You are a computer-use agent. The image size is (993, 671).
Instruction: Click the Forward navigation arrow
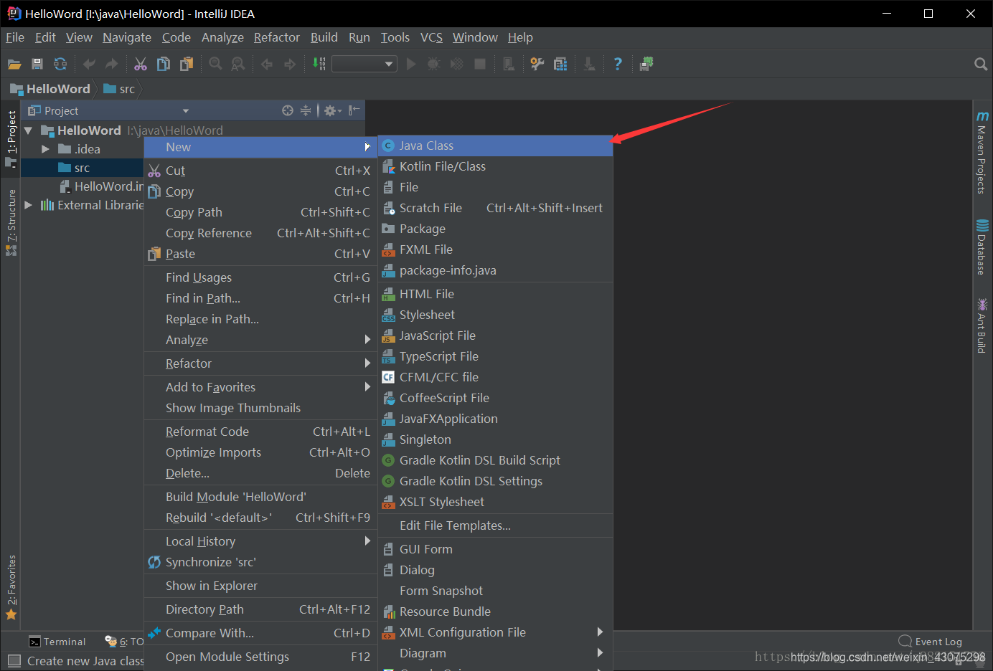(290, 64)
